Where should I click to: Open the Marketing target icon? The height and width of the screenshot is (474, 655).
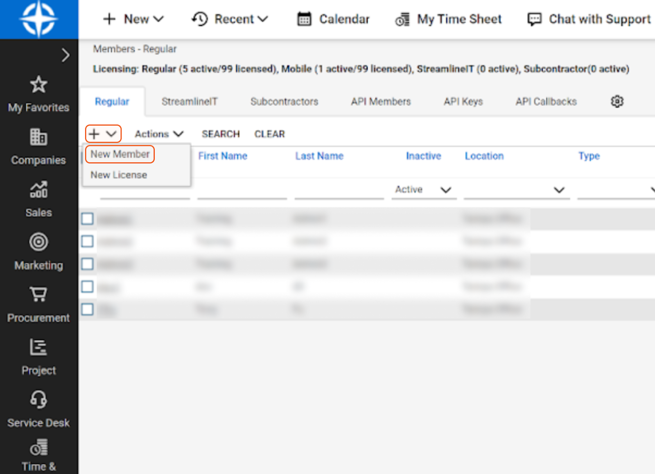(38, 242)
